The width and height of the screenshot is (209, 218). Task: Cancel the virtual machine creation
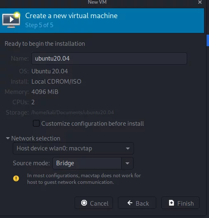[x=94, y=203]
